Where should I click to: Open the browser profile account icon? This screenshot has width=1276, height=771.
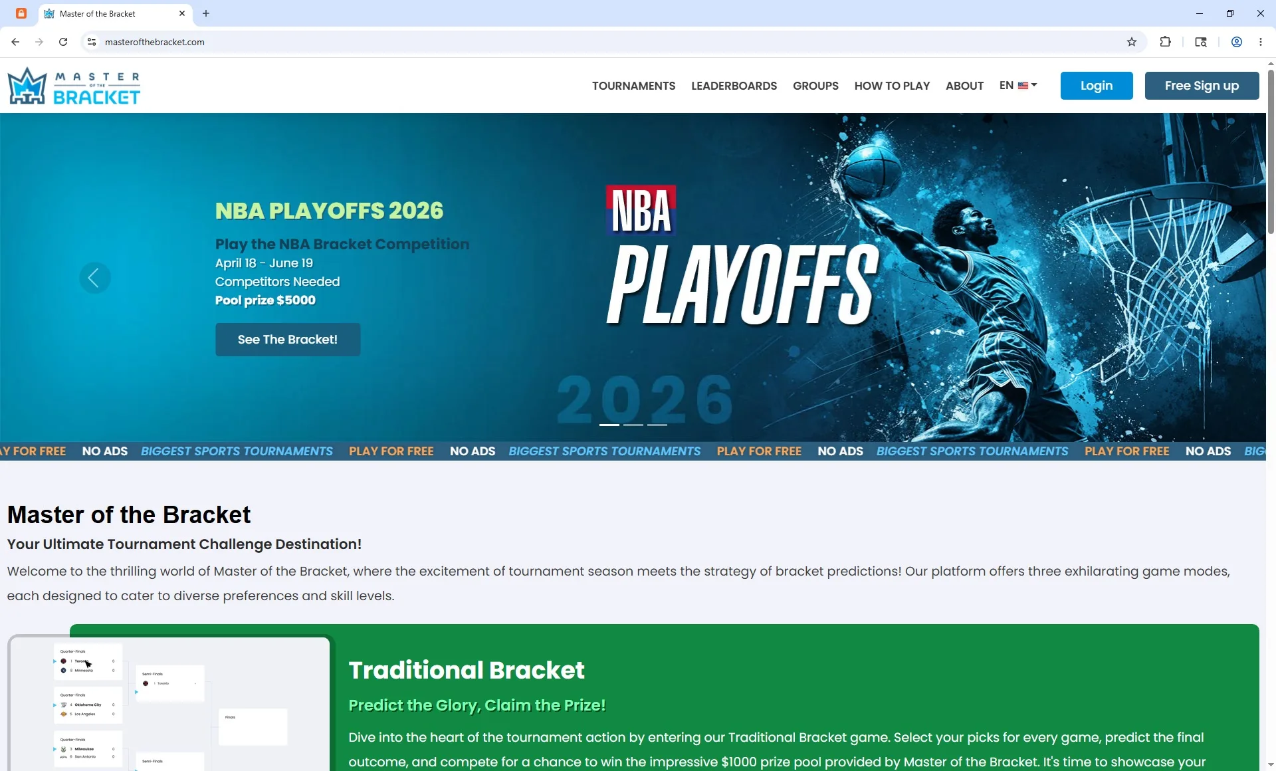click(x=1237, y=42)
